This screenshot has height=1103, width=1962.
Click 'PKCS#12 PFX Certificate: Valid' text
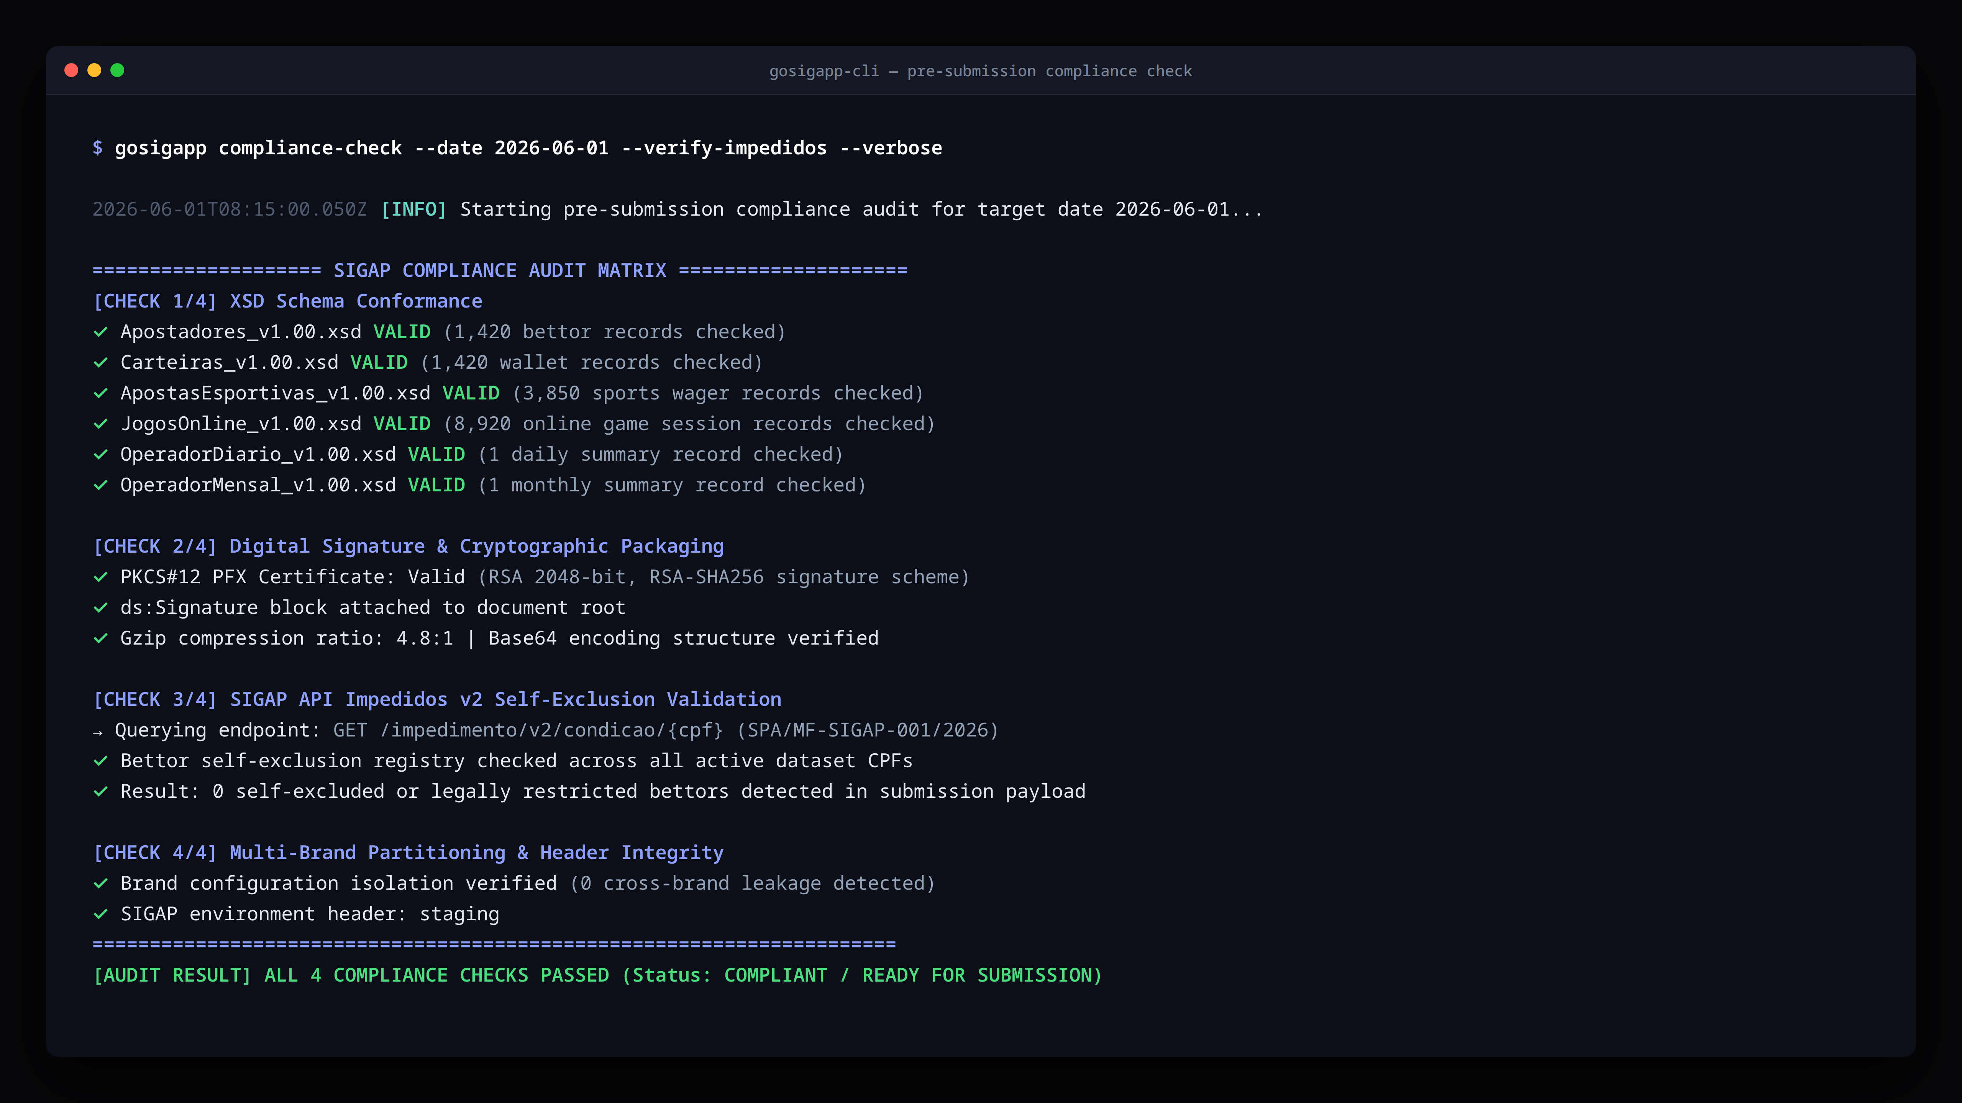tap(292, 577)
